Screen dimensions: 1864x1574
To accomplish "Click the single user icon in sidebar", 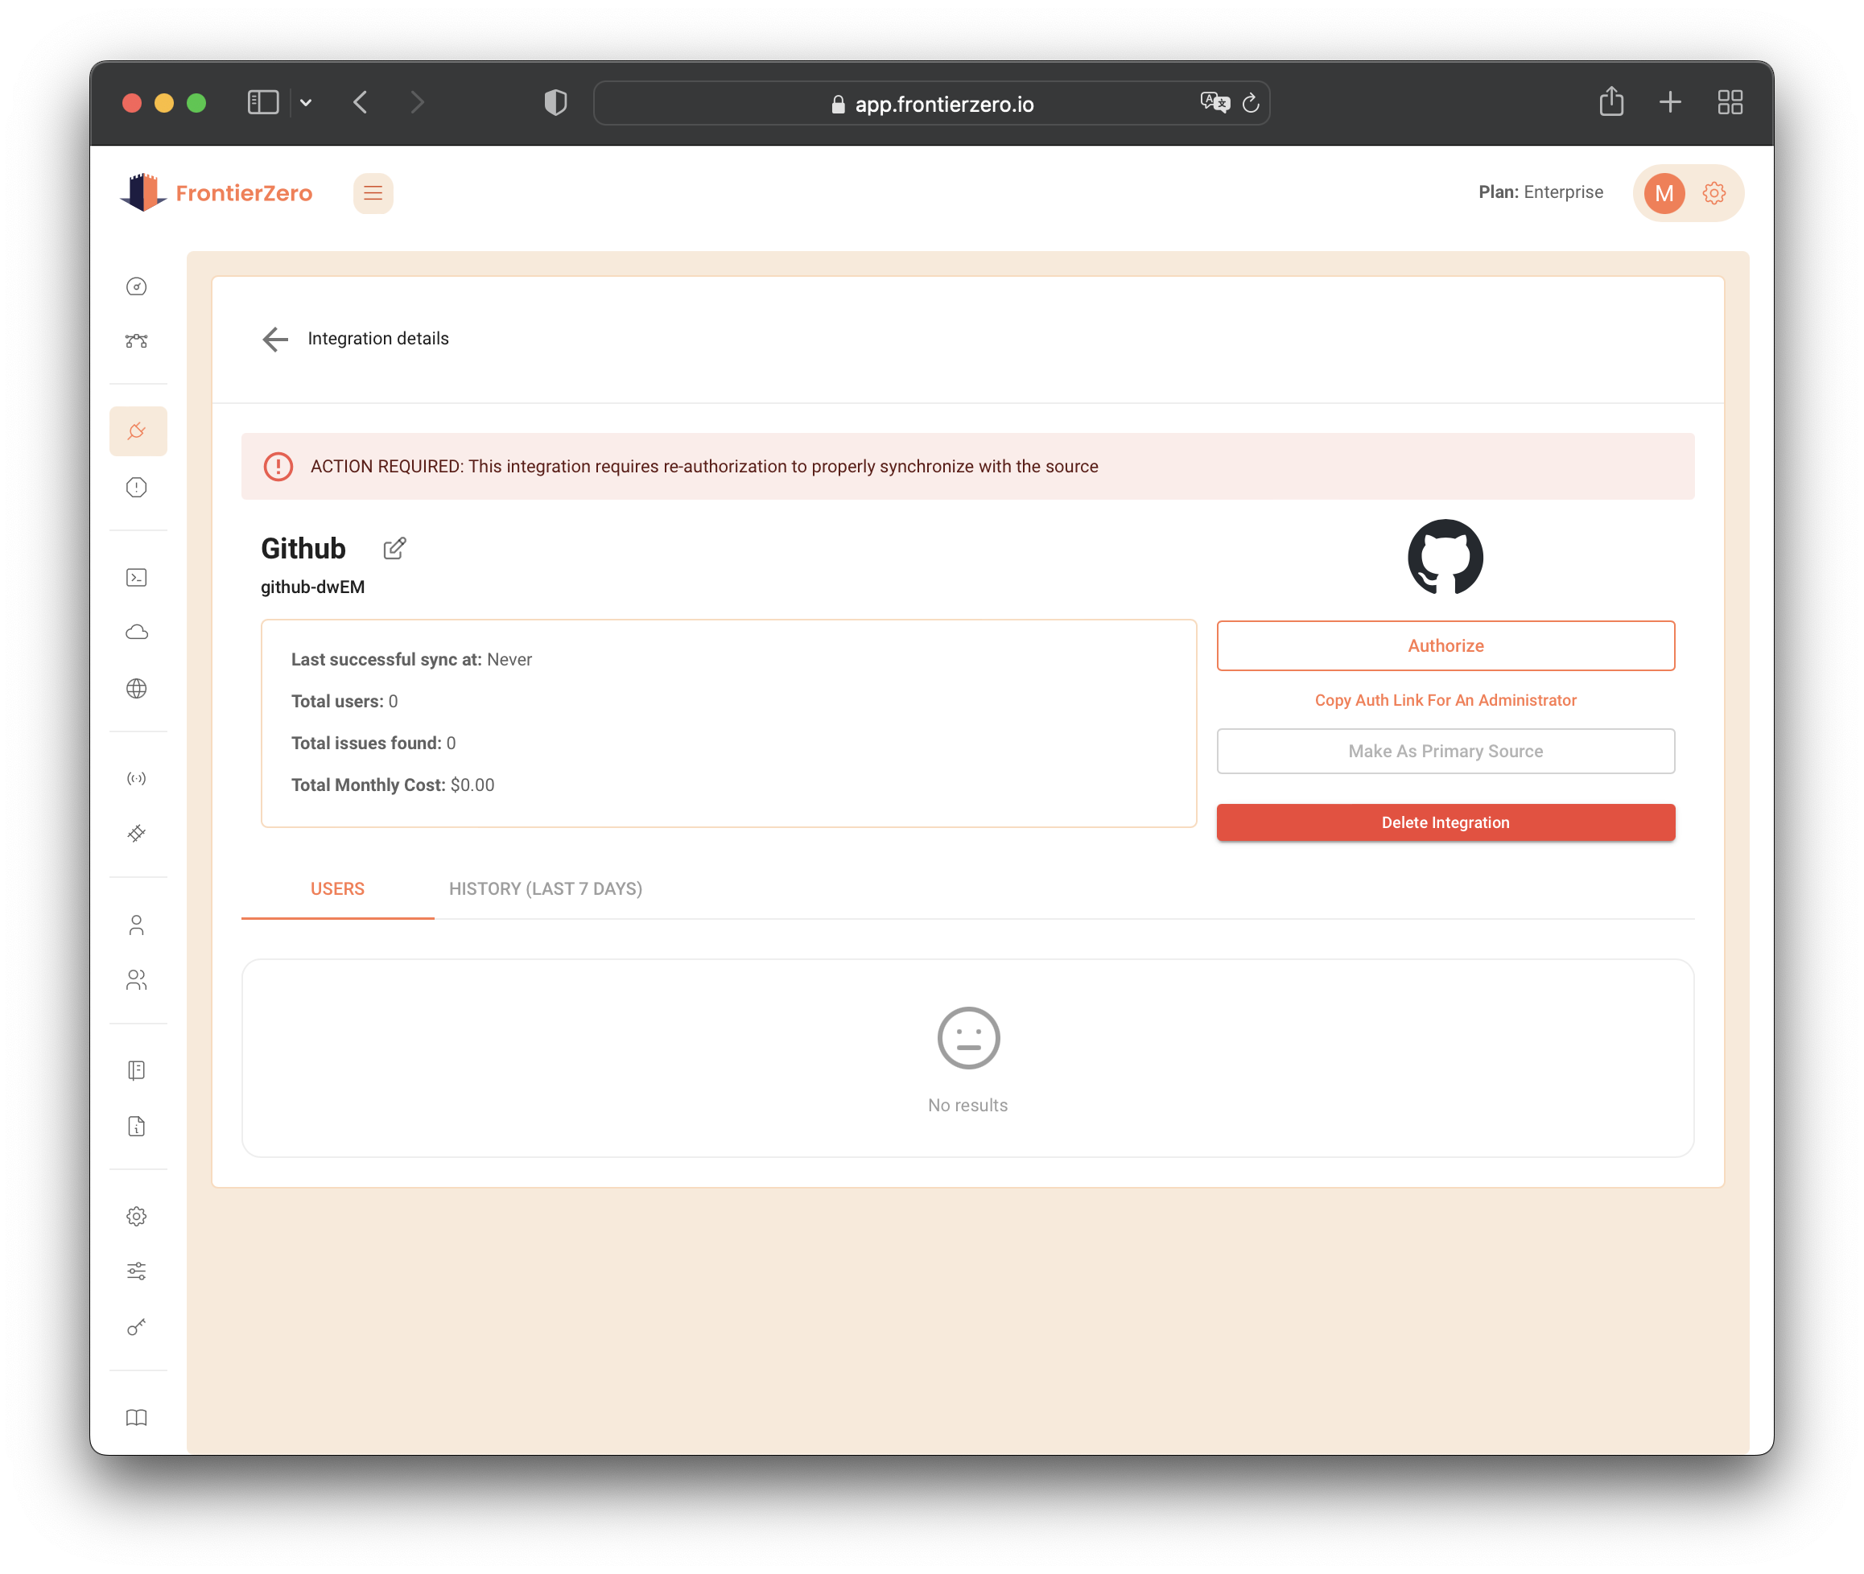I will click(x=137, y=925).
